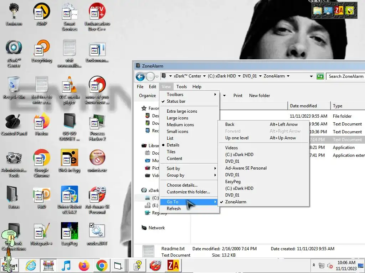Go to Ad-Aware SE Personal history entry
This screenshot has width=365, height=273.
click(x=263, y=168)
